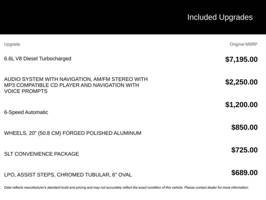Image resolution: width=266 pixels, height=200 pixels.
Task: Click the manufacturer data disclaimer text
Action: (126, 188)
